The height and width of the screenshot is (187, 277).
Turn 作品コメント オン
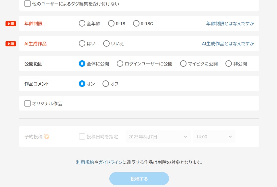point(82,84)
